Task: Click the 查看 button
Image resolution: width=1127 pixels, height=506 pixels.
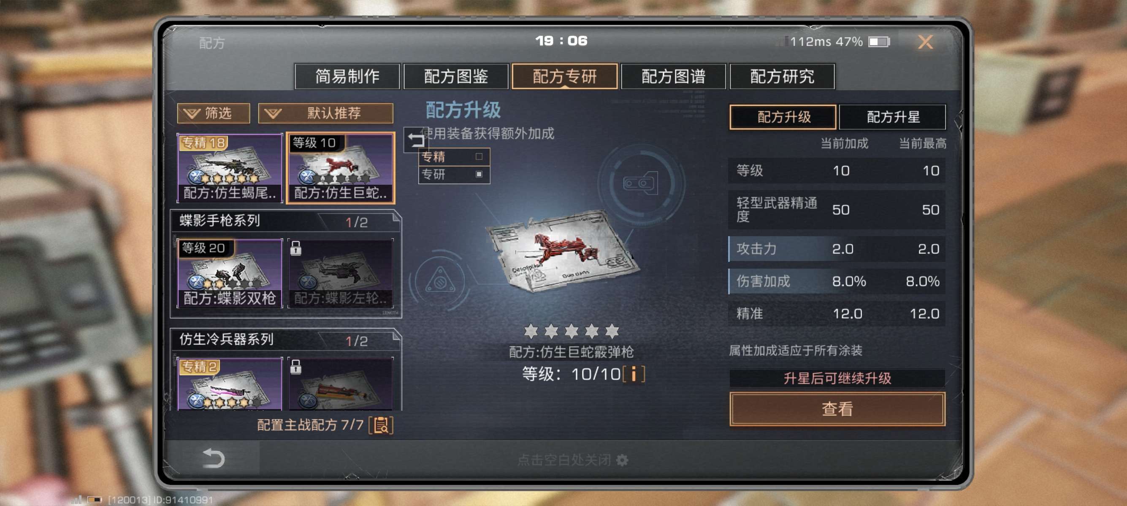Action: [x=837, y=409]
